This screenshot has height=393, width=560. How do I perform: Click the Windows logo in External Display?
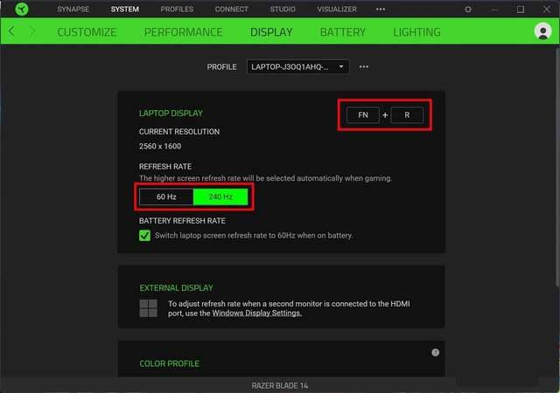148,308
